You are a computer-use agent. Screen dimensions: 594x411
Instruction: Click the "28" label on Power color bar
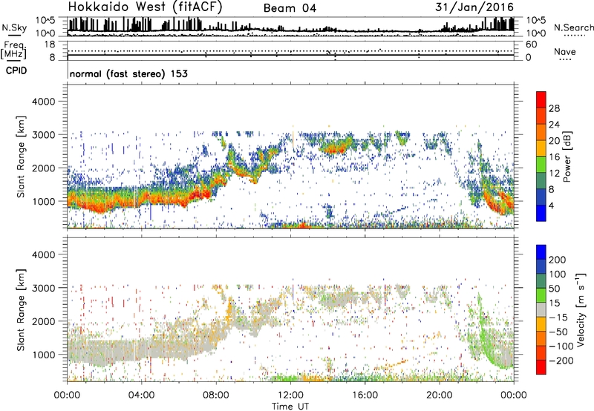554,108
